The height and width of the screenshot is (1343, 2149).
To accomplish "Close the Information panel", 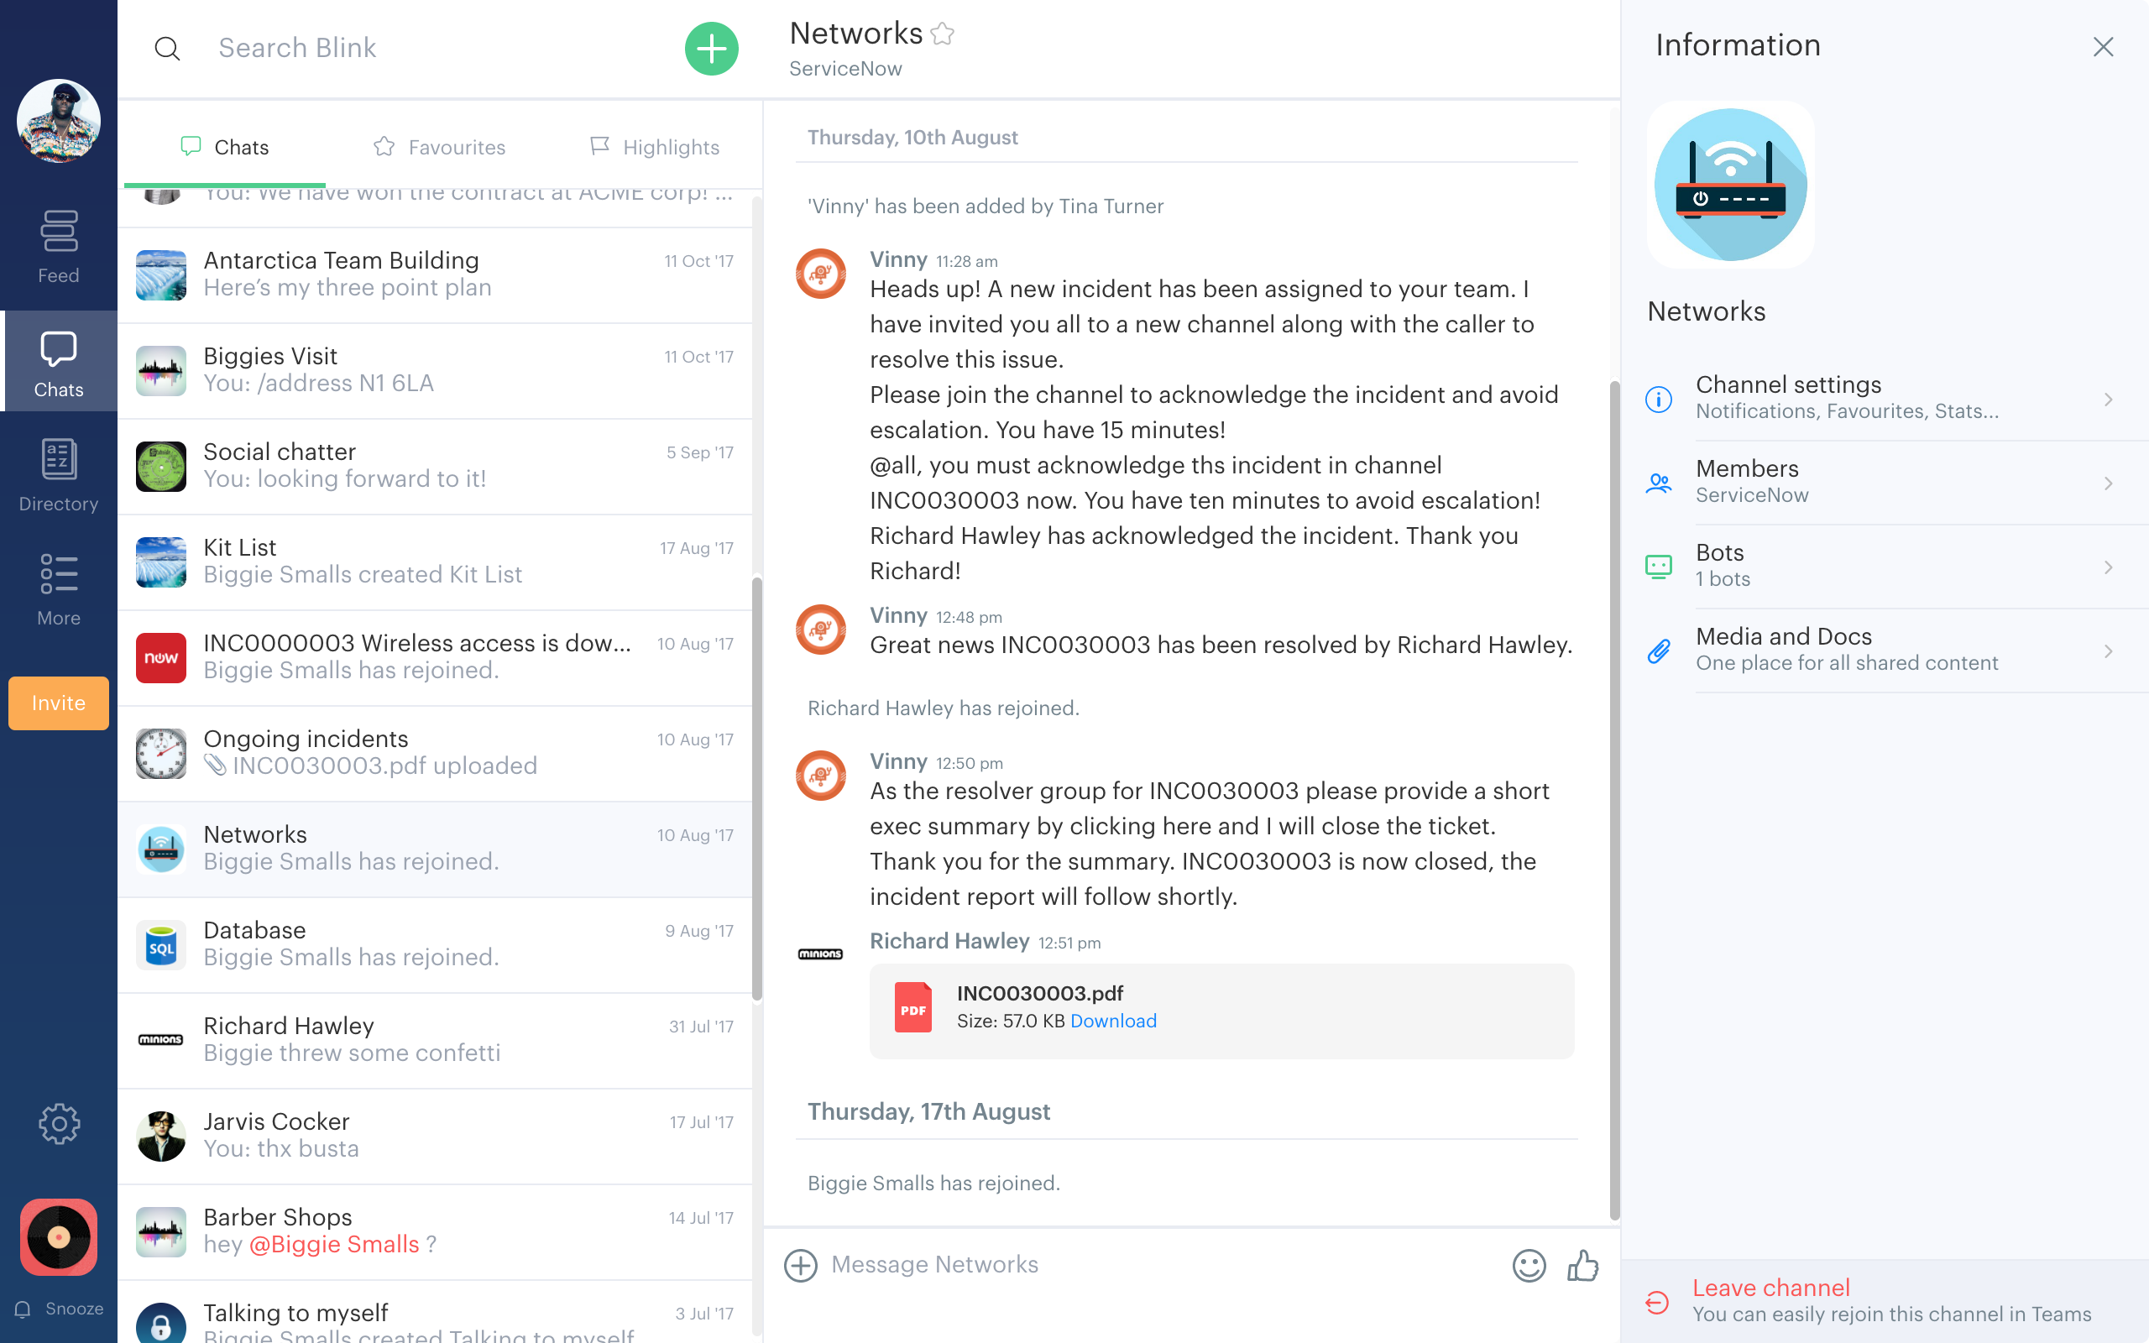I will [x=2102, y=47].
